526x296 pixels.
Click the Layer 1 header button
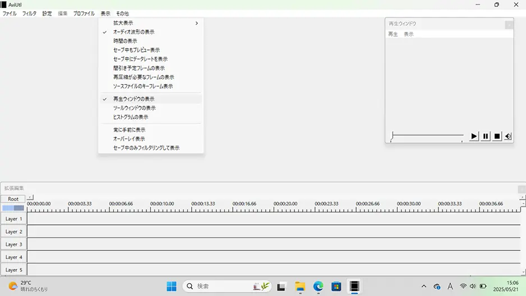click(x=13, y=219)
